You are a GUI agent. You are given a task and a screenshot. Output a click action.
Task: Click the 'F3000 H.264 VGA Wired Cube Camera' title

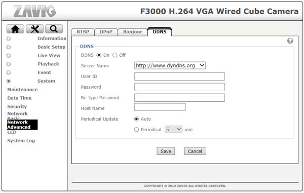219,11
